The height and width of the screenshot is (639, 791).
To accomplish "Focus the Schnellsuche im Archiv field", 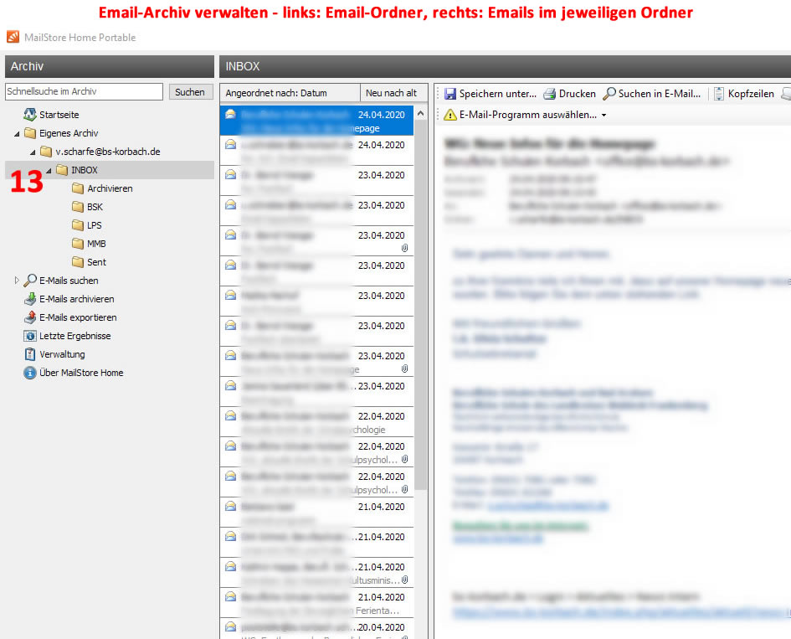I will (x=85, y=91).
